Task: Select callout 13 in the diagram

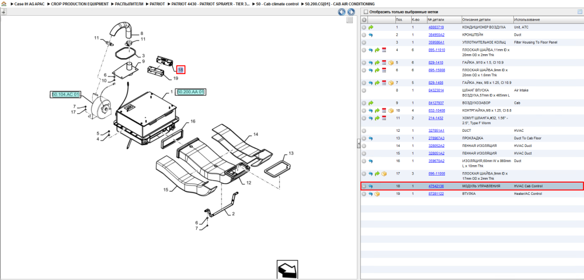Action: pos(291,153)
